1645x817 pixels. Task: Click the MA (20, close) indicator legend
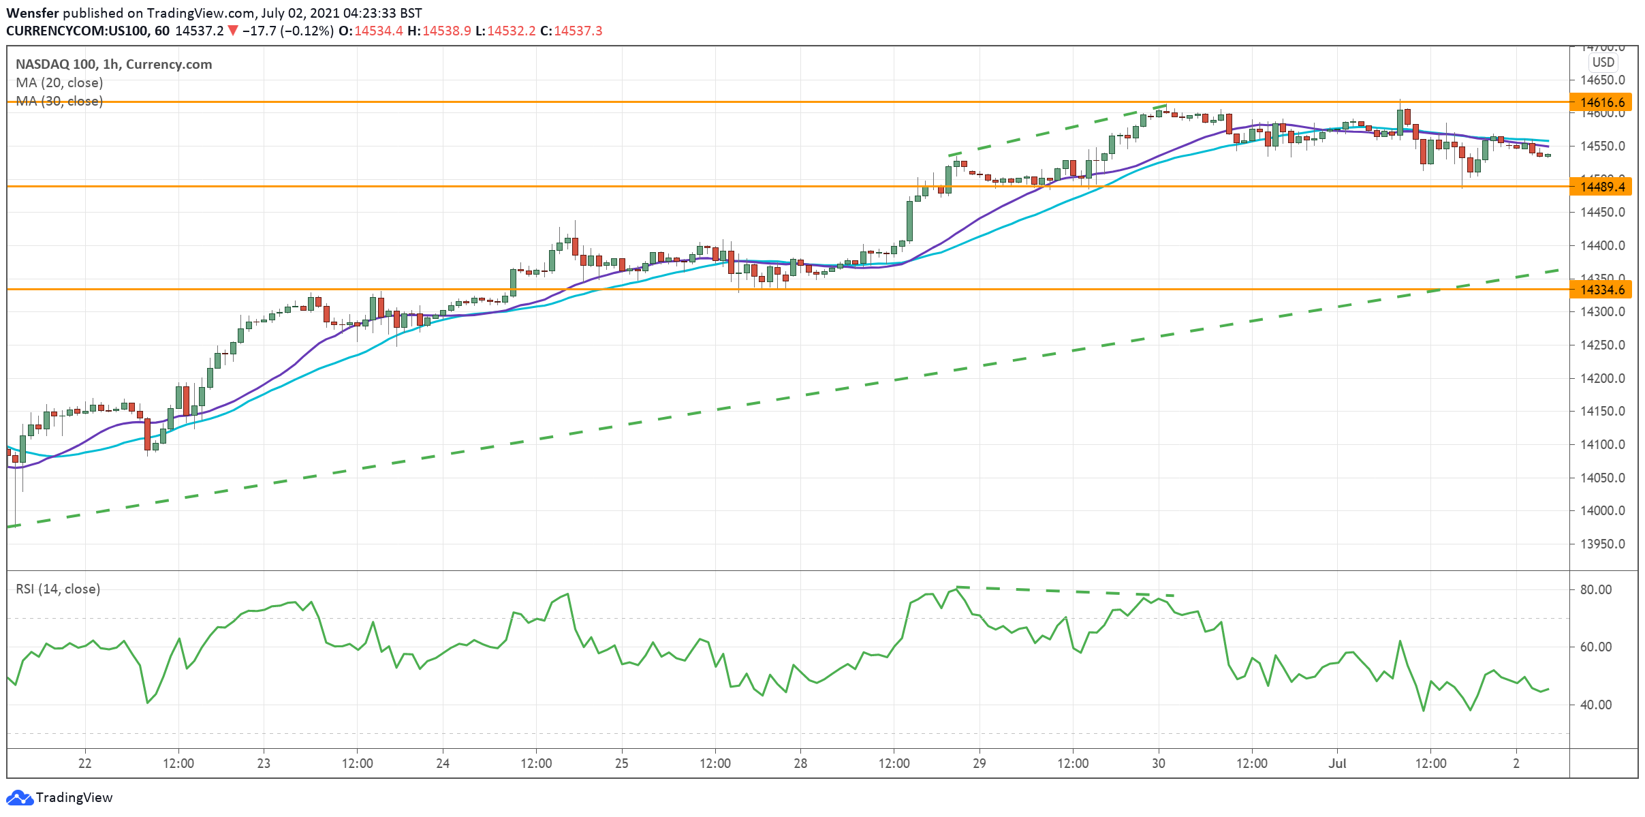click(x=59, y=82)
